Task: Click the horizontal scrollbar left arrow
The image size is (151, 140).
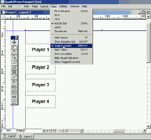Action: [x=81, y=130]
